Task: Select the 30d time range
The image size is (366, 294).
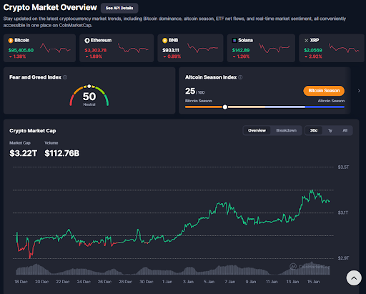Action: pos(314,130)
